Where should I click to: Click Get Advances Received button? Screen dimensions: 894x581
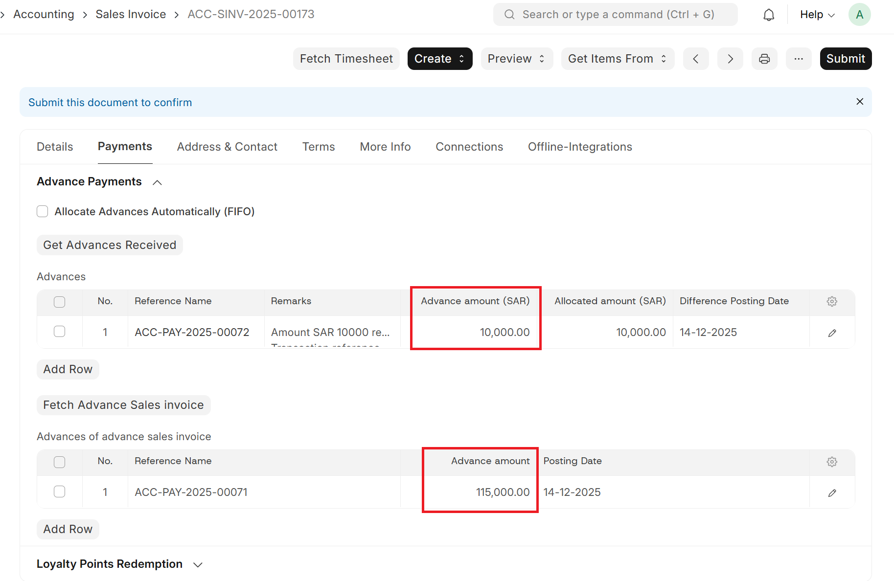coord(110,245)
